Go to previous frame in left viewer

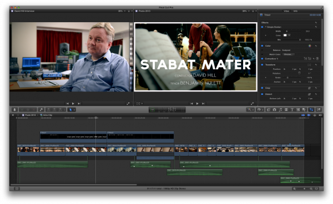pos(67,104)
